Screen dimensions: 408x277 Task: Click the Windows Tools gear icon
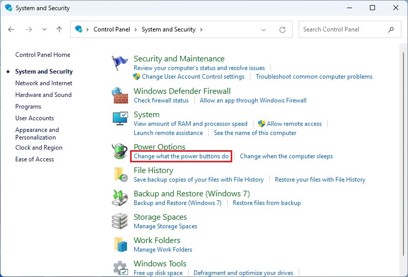[x=120, y=268]
